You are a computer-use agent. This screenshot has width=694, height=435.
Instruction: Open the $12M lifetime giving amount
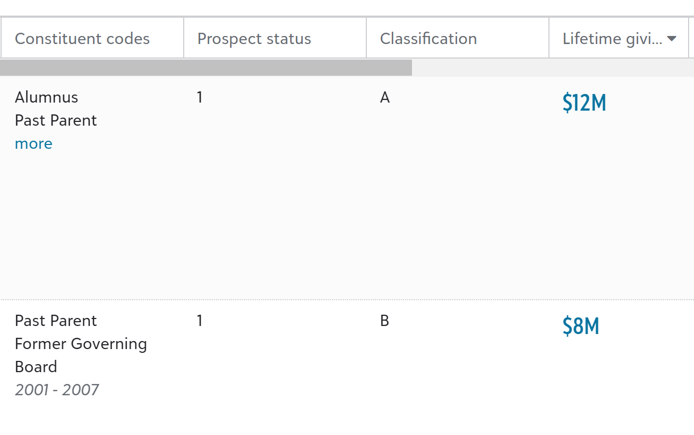point(584,103)
